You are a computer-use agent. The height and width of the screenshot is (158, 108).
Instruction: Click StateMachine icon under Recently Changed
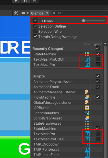pyautogui.click(x=87, y=54)
